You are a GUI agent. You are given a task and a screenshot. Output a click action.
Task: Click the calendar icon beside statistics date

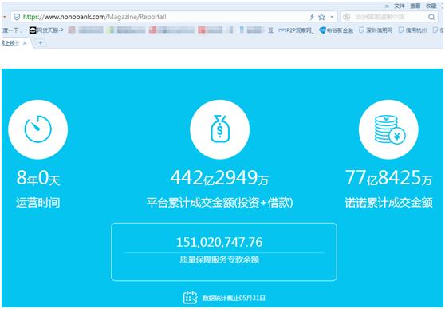click(x=190, y=297)
